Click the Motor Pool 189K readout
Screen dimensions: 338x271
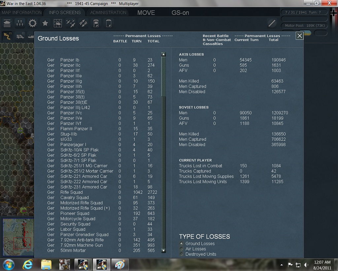click(x=305, y=25)
